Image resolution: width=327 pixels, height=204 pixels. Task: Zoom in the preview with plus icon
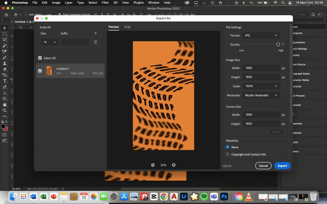coord(174,165)
